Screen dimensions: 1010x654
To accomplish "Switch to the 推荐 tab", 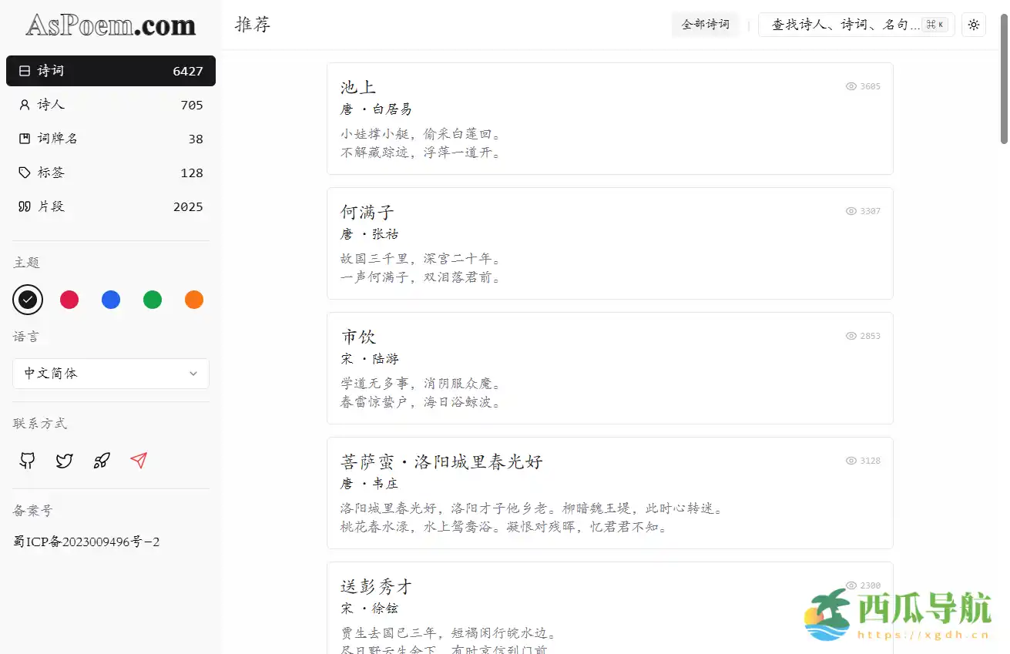I will 253,25.
